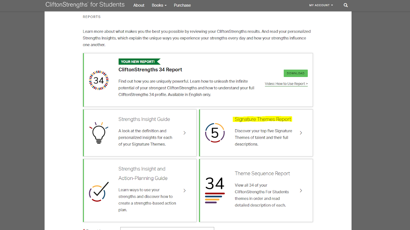This screenshot has height=230, width=410.
Task: Expand the Books dropdown menu
Action: coord(159,5)
